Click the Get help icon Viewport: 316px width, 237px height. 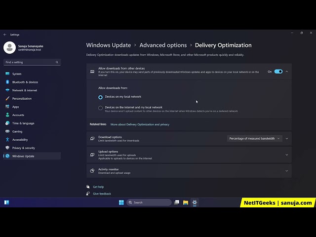[x=88, y=187]
